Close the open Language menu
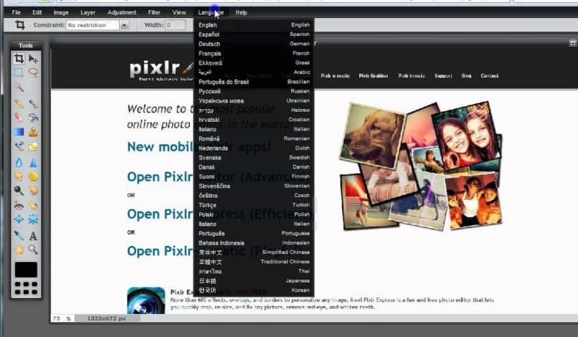The image size is (578, 337). pyautogui.click(x=211, y=12)
